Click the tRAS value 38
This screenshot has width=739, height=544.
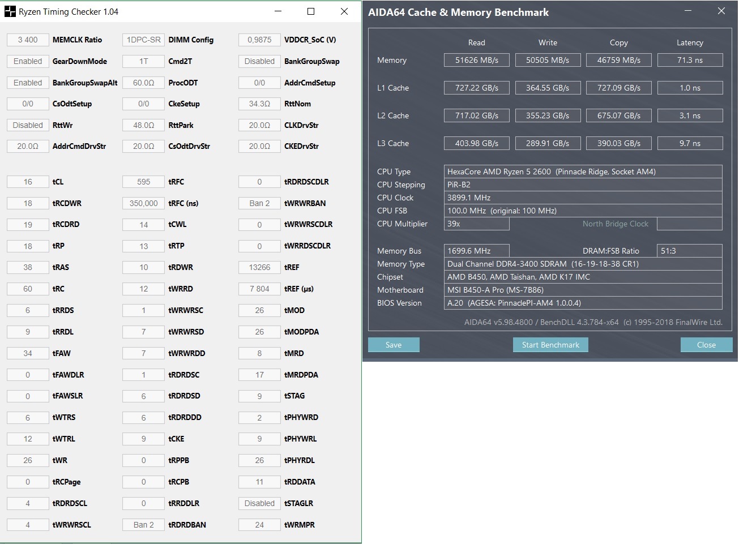(28, 267)
